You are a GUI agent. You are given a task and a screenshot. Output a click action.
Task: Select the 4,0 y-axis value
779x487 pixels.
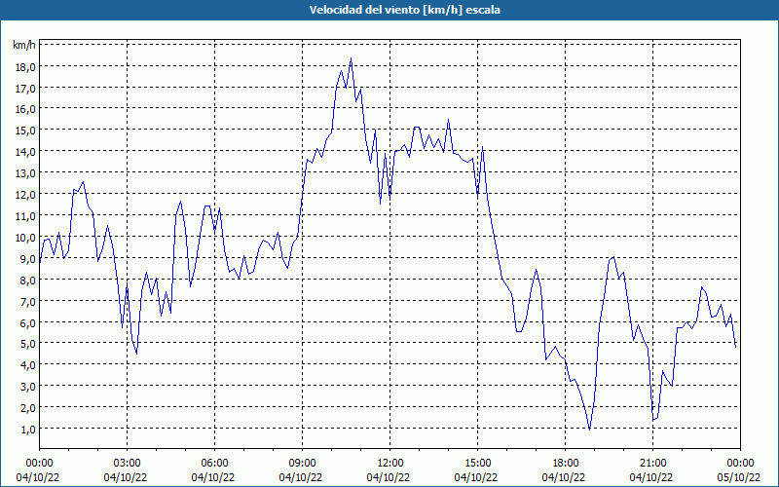pos(27,365)
